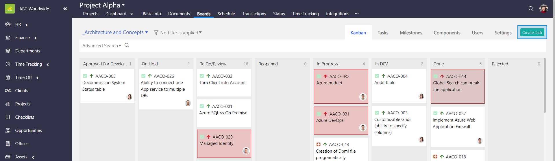Open the Project Alpha title dropdown

(102, 5)
